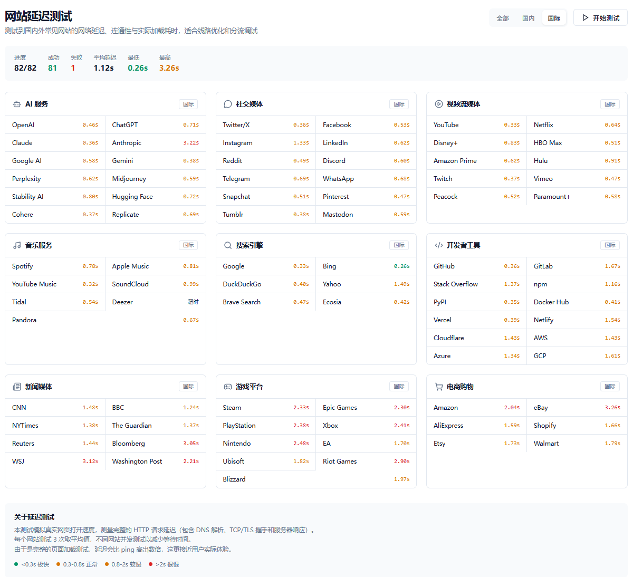Click the play triangle in 开始测试
The height and width of the screenshot is (577, 633).
585,18
